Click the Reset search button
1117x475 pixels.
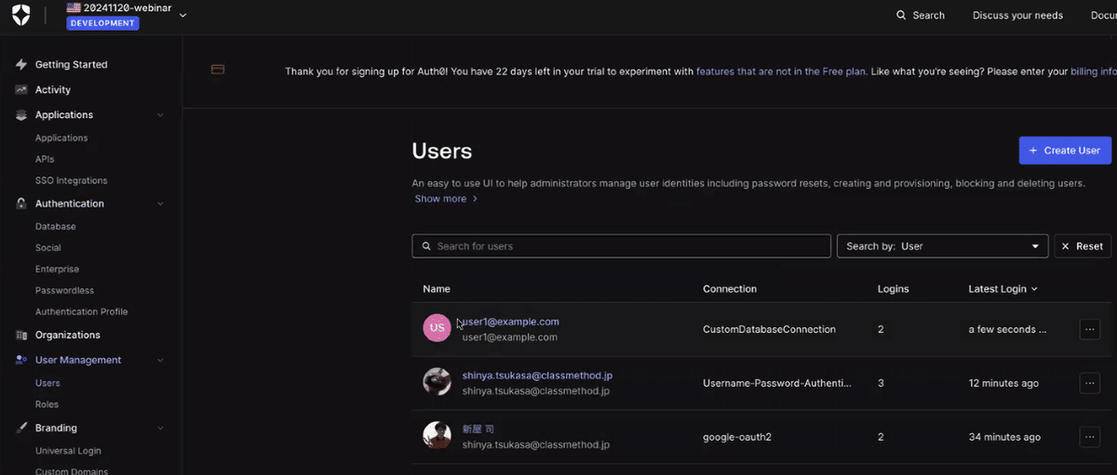tap(1082, 246)
